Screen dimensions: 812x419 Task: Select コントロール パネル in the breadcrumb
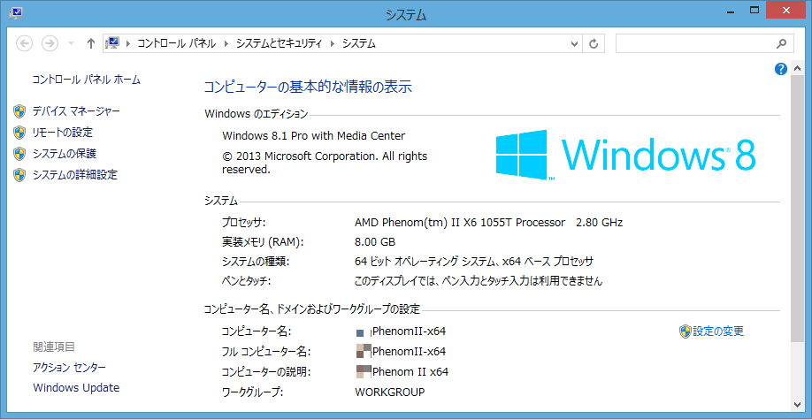pos(176,44)
